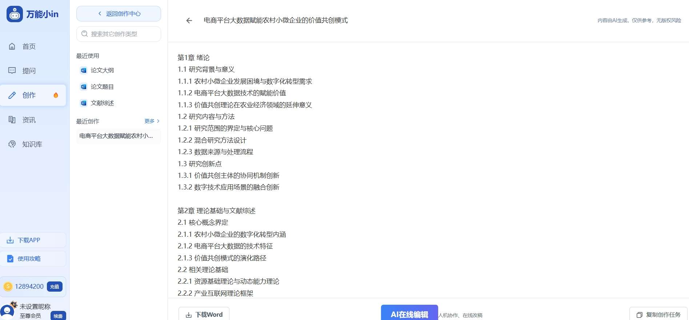Click the gold coin balance icon
This screenshot has width=689, height=320.
(8, 287)
